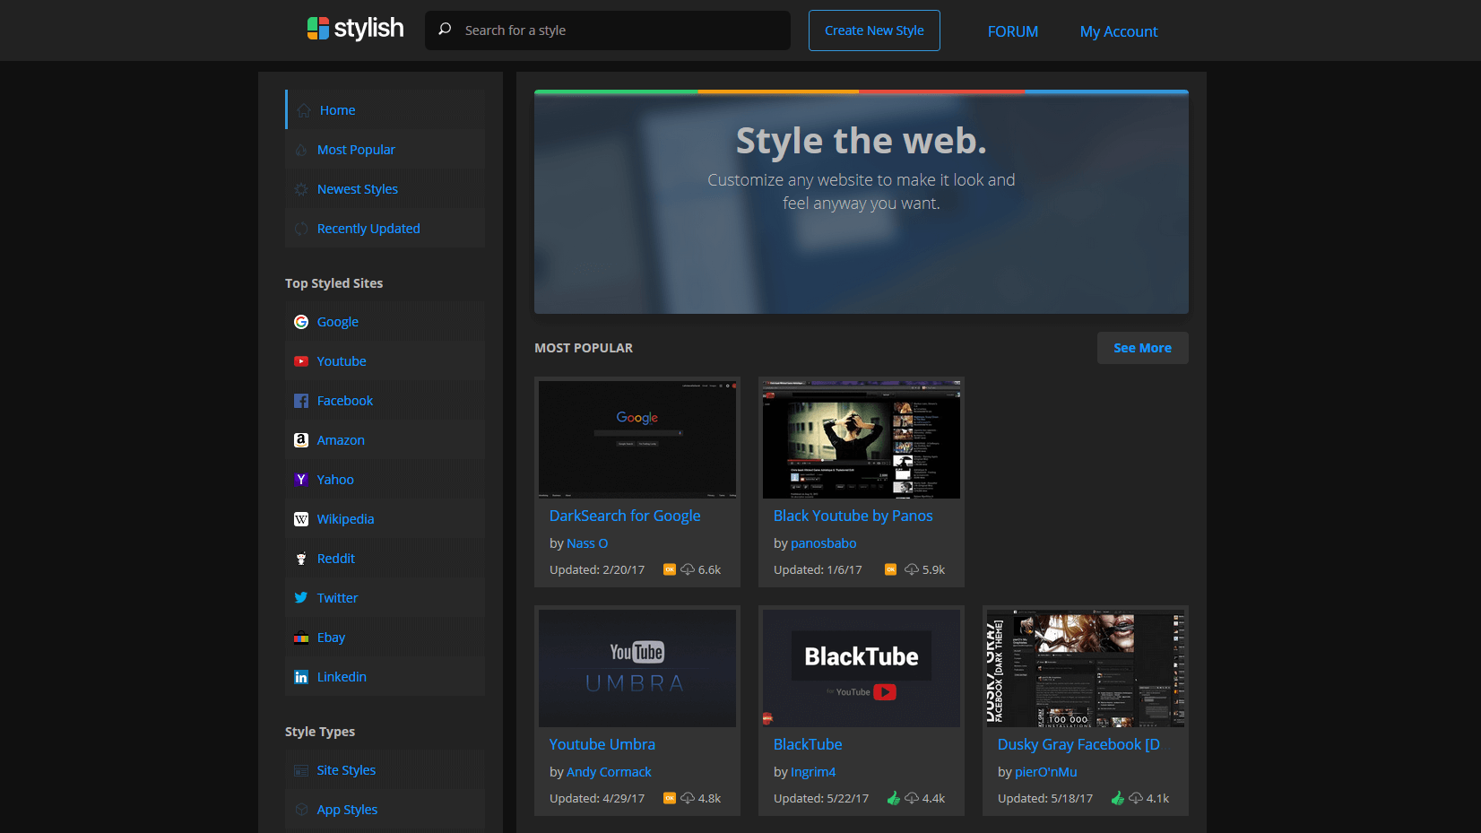
Task: Open Youtube Umbra title link
Action: tap(602, 744)
